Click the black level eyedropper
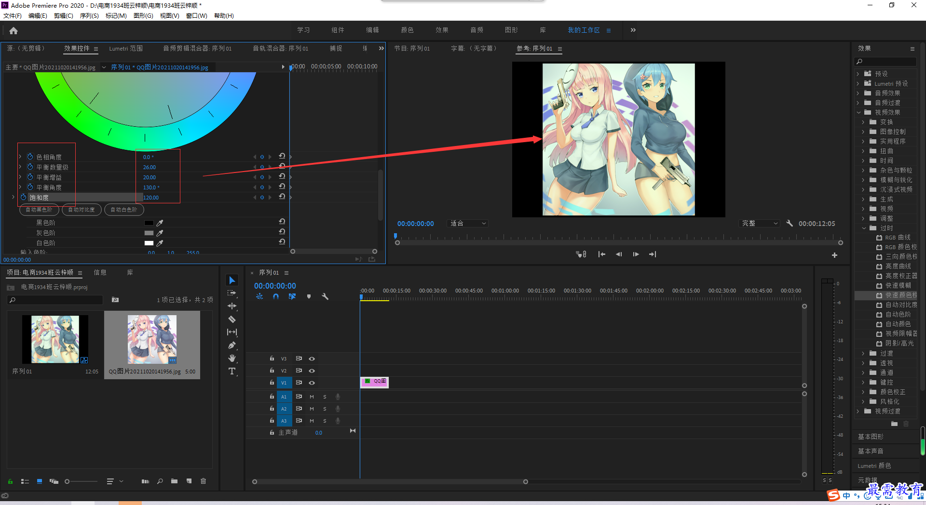Screen dimensions: 926x505 160,223
